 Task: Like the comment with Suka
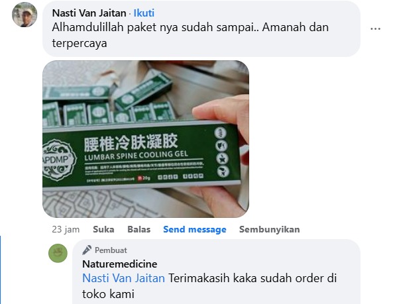point(103,229)
